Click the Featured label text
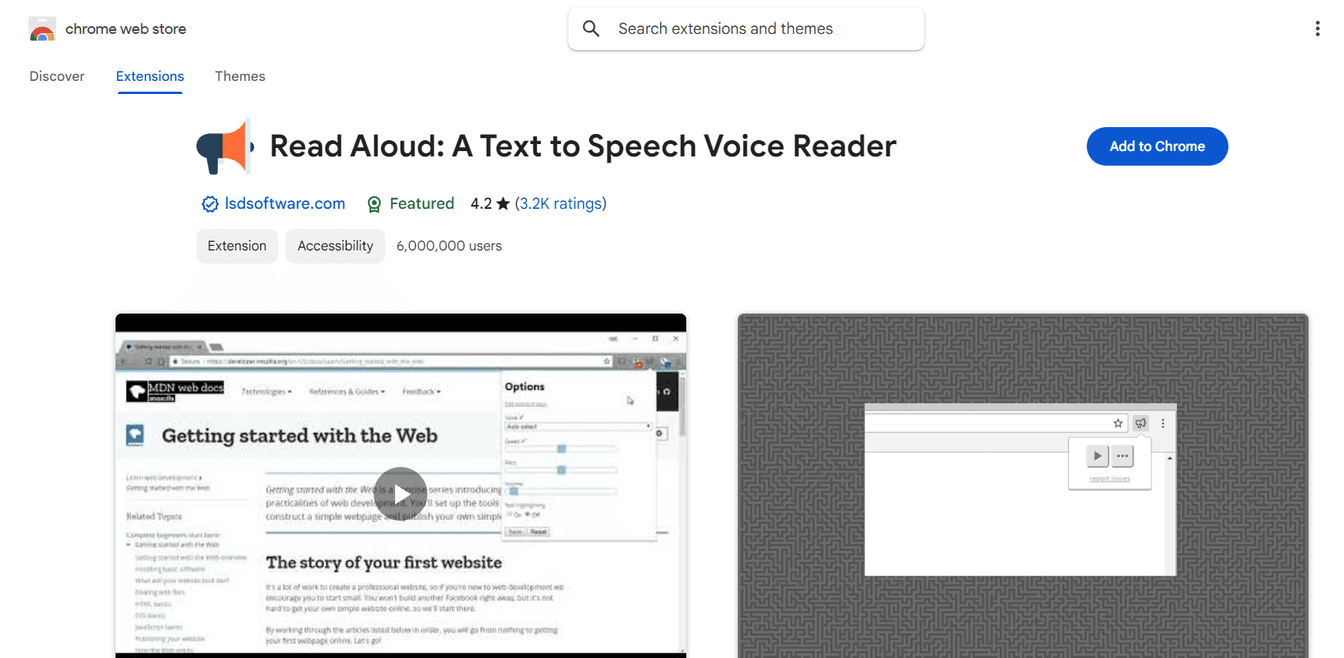 click(422, 203)
